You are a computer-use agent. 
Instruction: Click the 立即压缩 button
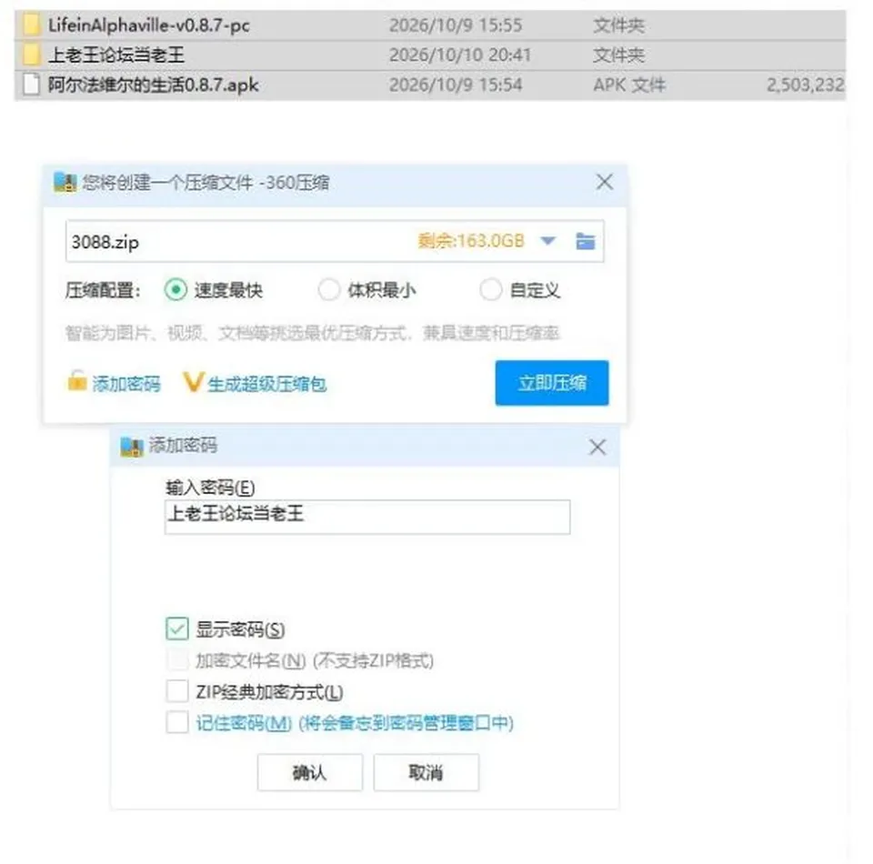tap(552, 383)
